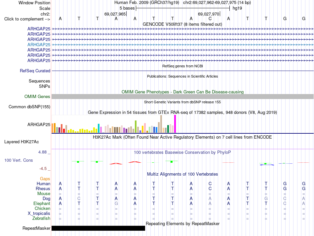Open 'Multiz Alignments of 100 Vertebrates' track title

pos(182,174)
